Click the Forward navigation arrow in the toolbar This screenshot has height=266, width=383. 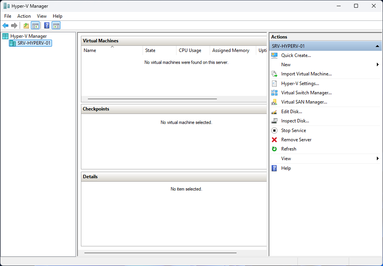coord(14,25)
